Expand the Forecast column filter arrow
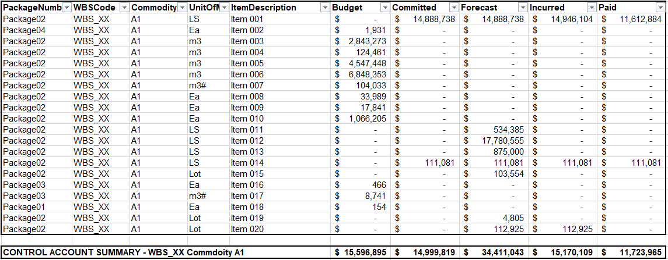 522,8
